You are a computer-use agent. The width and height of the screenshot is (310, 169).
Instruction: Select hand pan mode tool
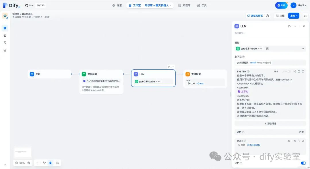tap(51, 163)
